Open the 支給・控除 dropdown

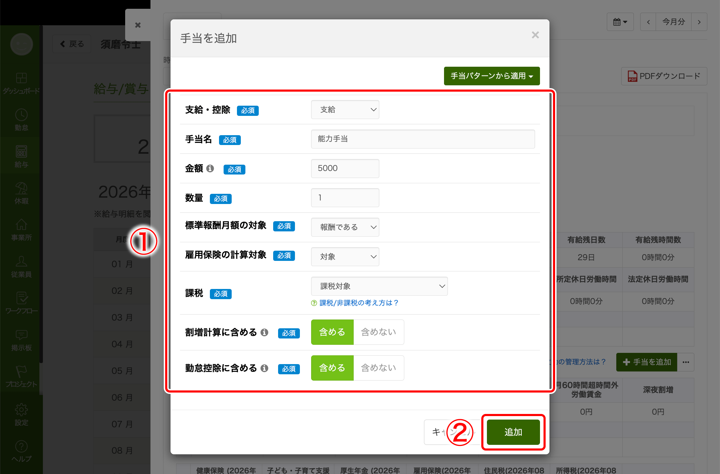click(x=345, y=110)
